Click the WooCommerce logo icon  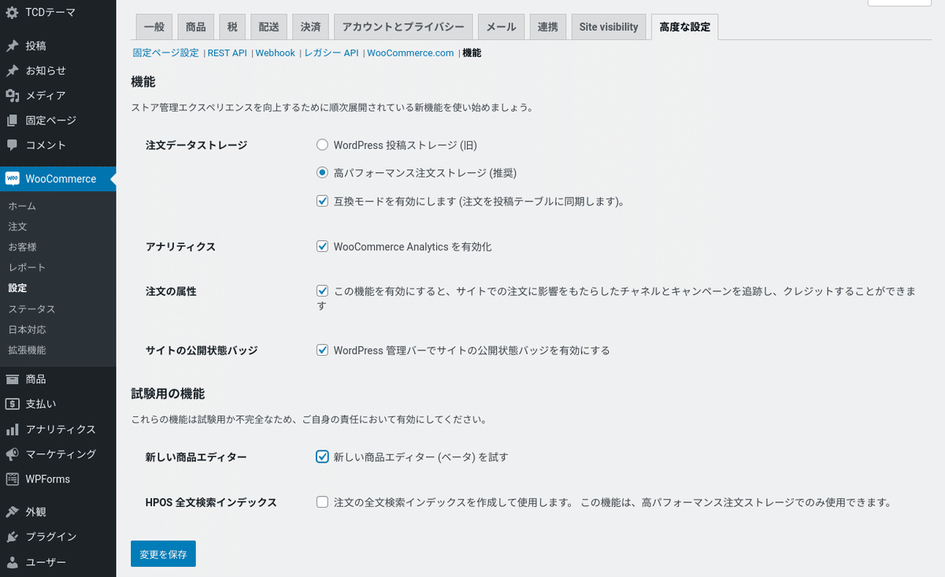point(12,179)
